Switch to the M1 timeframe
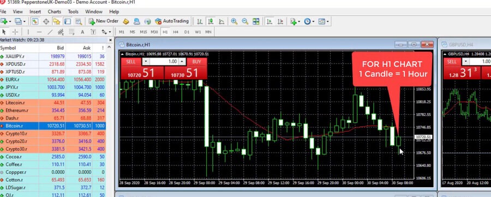Screen dimensions: 491x197 pos(122,32)
